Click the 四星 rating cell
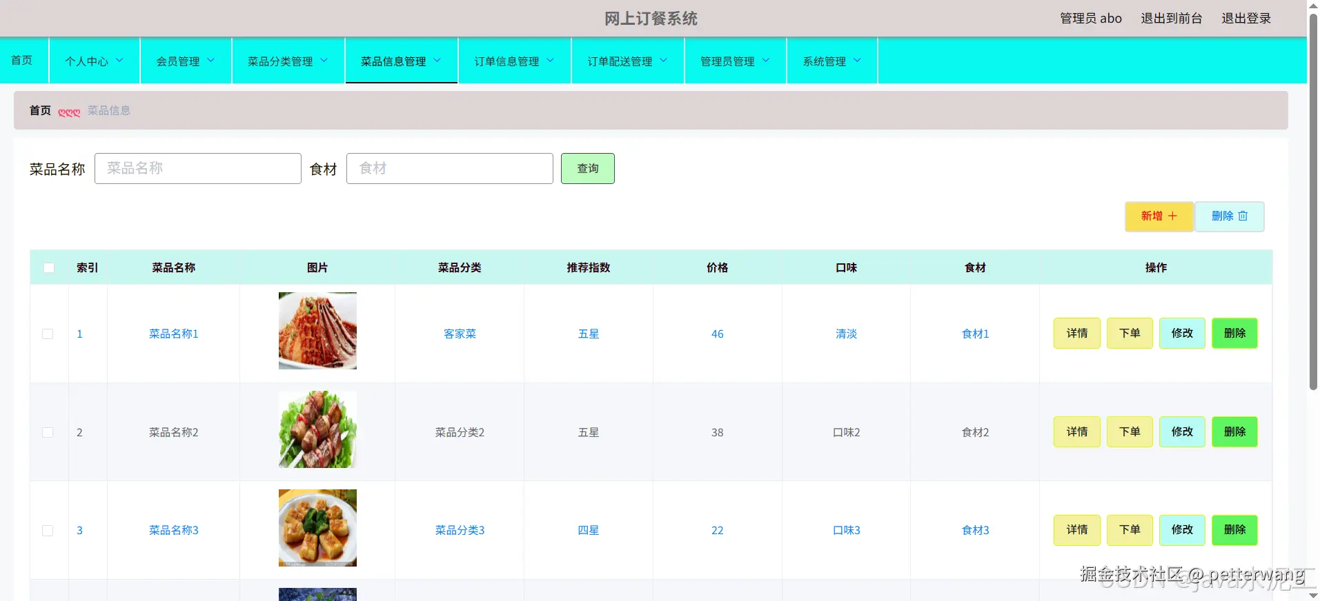Screen dimensions: 1320x601 (x=589, y=530)
